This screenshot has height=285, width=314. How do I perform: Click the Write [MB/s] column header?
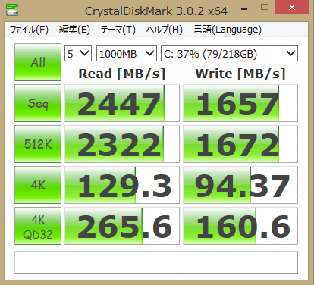tap(240, 74)
